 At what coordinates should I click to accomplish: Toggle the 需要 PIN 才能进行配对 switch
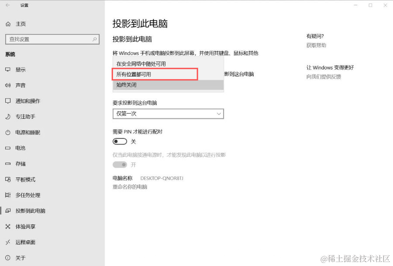pyautogui.click(x=120, y=141)
